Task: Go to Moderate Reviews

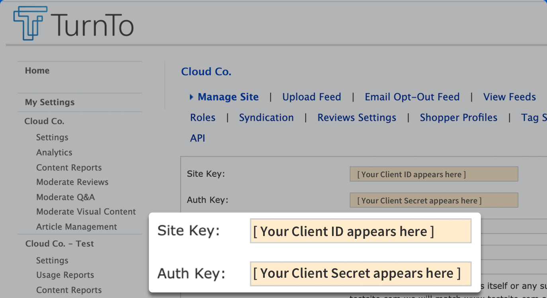Action: (72, 182)
